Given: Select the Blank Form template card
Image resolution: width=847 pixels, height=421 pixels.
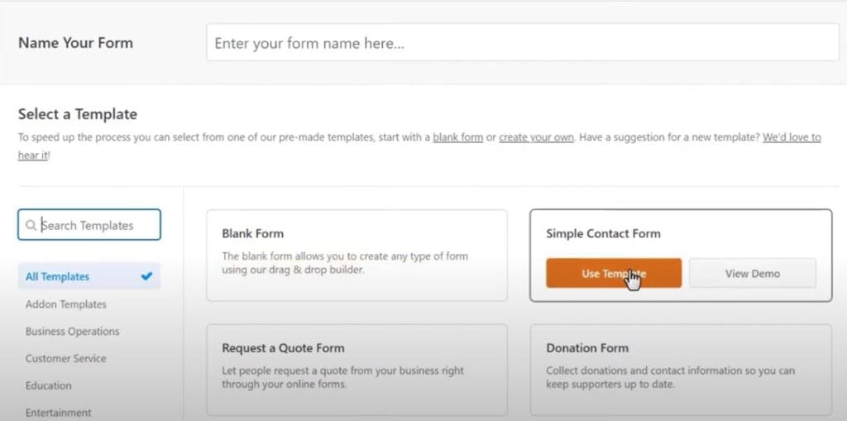Looking at the screenshot, I should (357, 255).
